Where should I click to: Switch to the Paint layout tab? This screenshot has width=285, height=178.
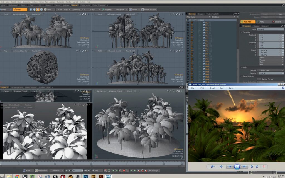point(23,5)
